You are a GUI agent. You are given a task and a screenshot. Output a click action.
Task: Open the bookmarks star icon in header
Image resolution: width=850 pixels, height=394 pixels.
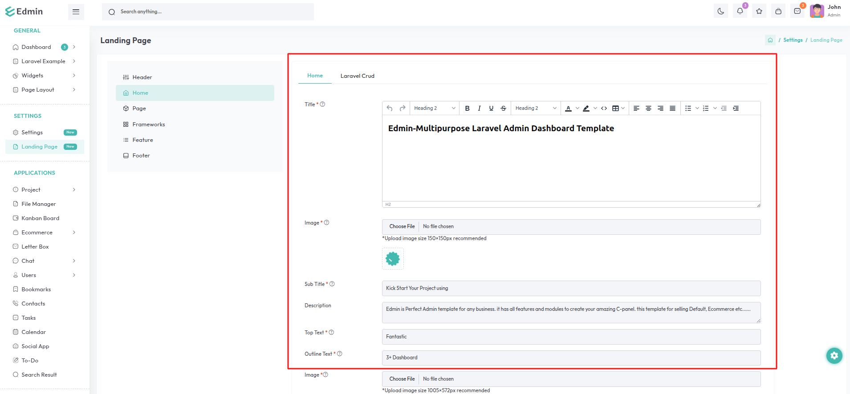(x=759, y=12)
